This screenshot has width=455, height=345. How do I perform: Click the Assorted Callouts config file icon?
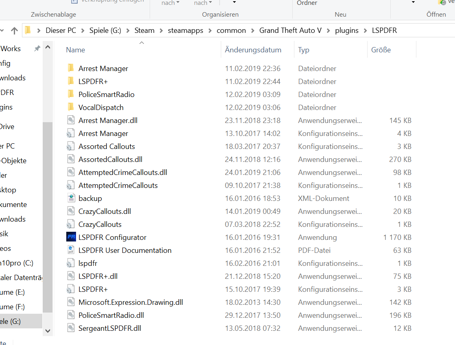(x=70, y=146)
